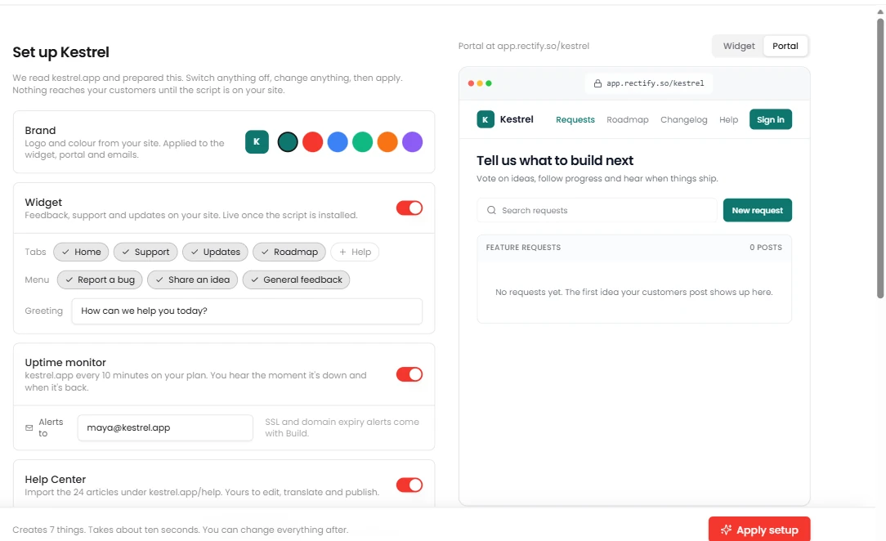886x541 pixels.
Task: Click the Search requests field
Action: pos(597,210)
